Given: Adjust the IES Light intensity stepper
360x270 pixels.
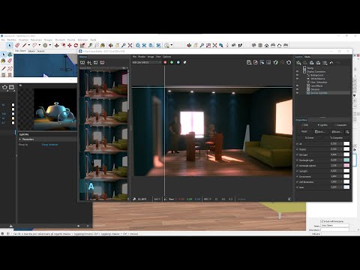Looking at the screenshot, I should 342,154.
